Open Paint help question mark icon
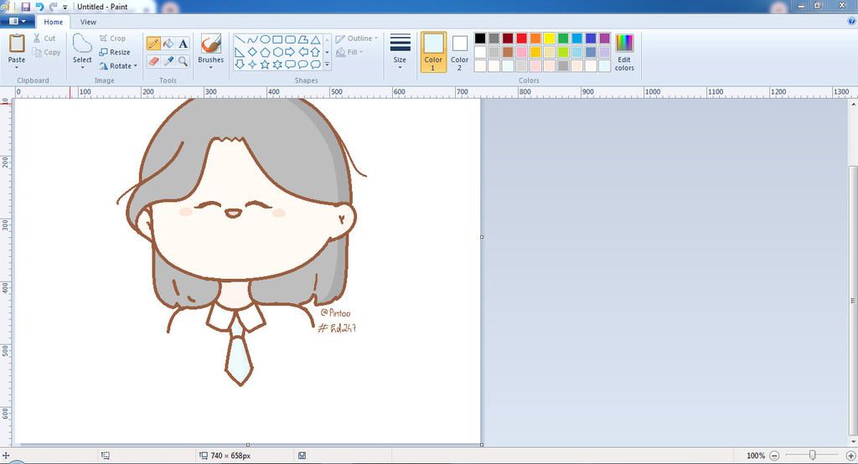Screen dimensions: 858x464 [x=852, y=21]
